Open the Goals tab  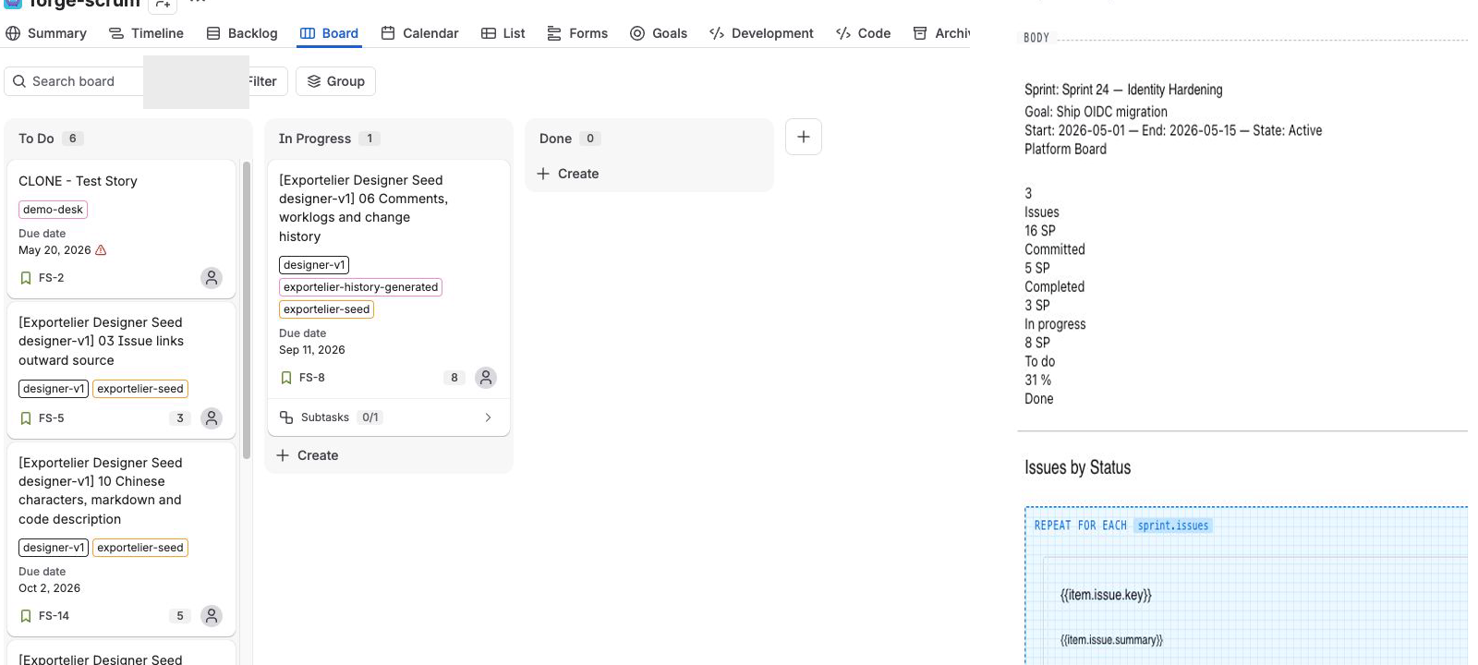[x=659, y=33]
